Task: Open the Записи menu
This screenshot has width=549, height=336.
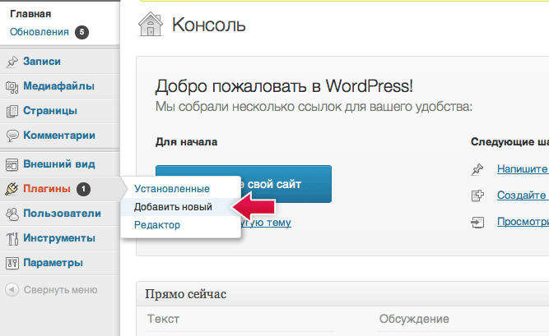Action: click(x=42, y=62)
